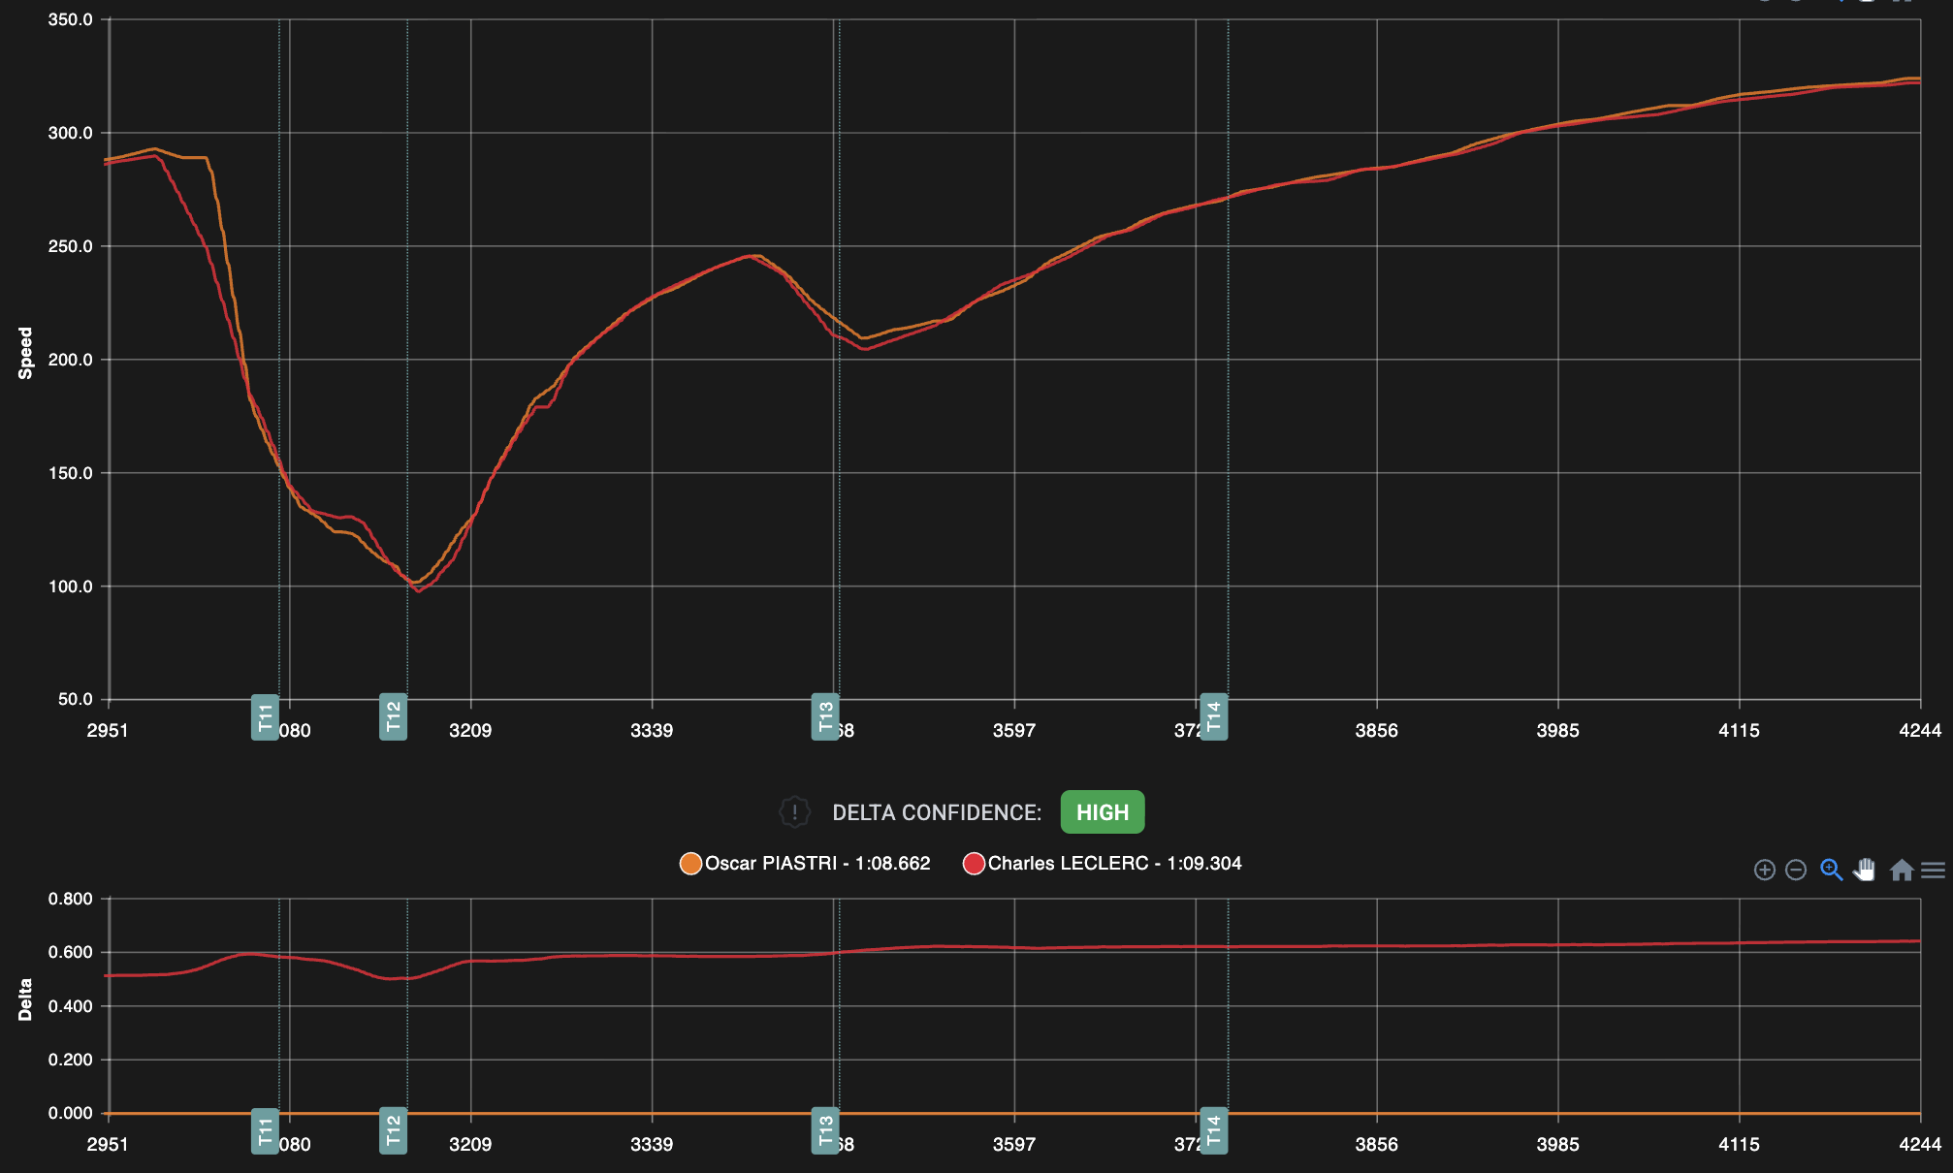Click the T11 marker on delta chart
Image resolution: width=1953 pixels, height=1173 pixels.
(265, 1130)
